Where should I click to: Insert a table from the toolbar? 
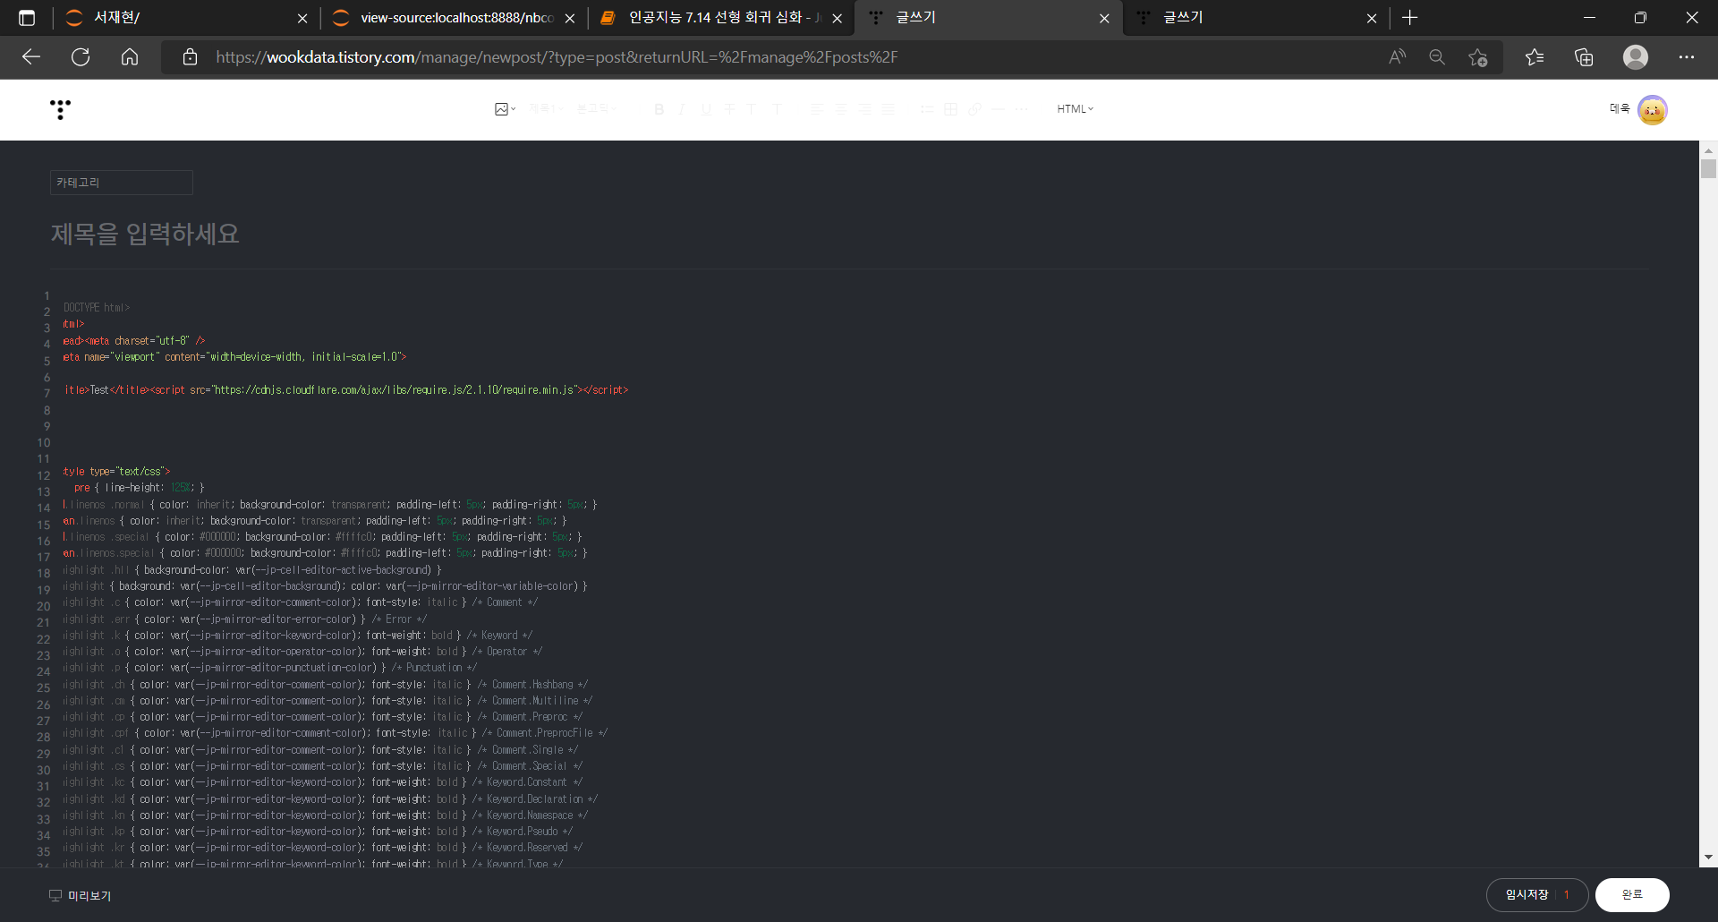tap(950, 109)
